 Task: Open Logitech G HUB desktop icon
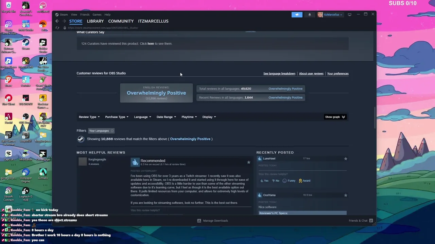click(25, 194)
